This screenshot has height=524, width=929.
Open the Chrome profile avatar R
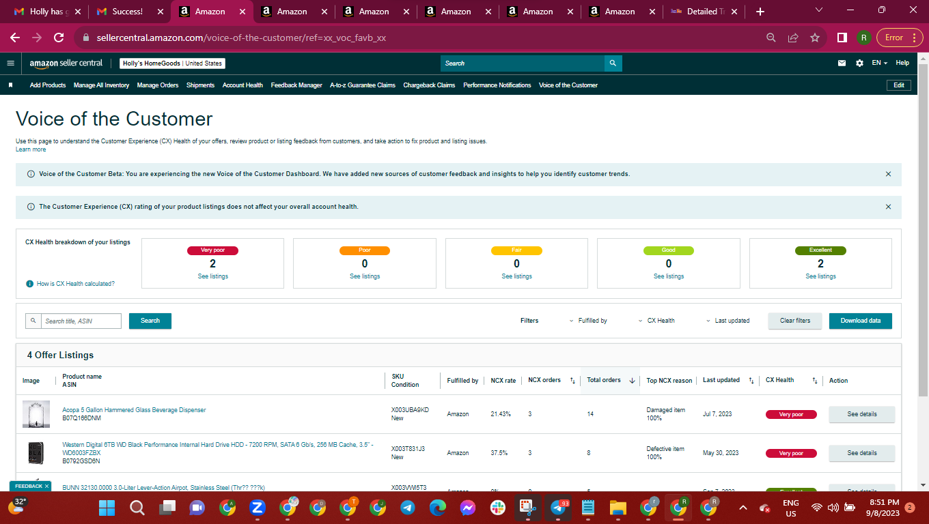click(864, 38)
